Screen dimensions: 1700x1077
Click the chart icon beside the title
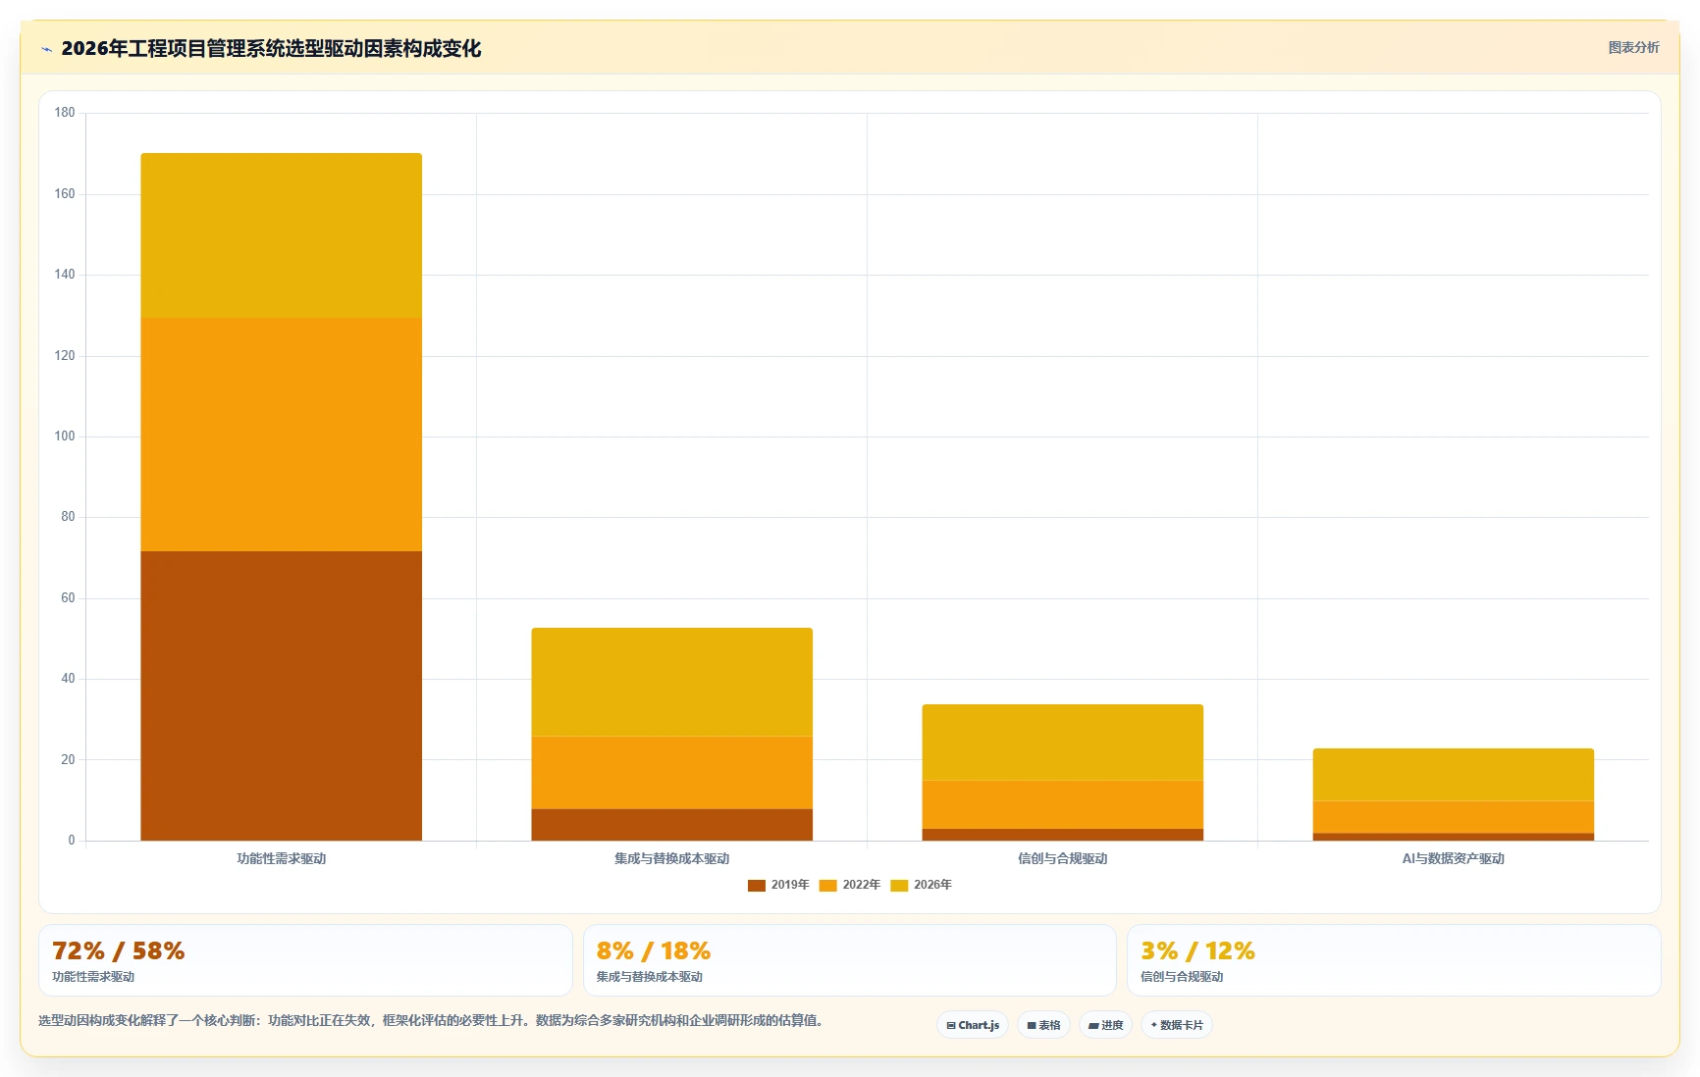[46, 49]
